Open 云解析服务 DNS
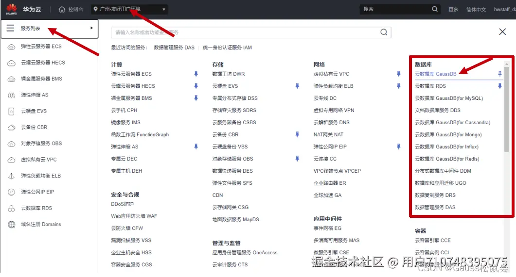516x277 pixels. click(331, 122)
